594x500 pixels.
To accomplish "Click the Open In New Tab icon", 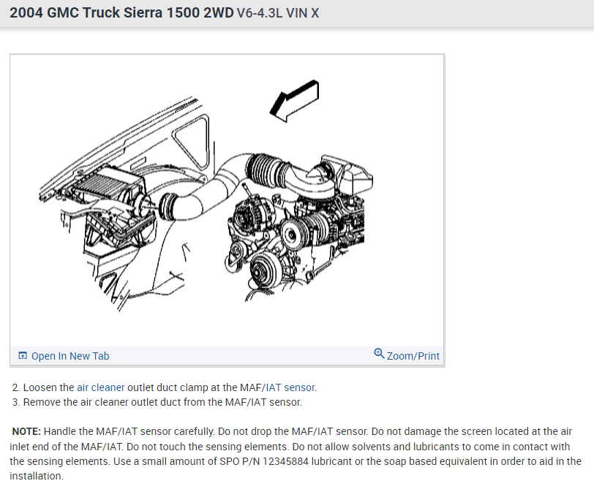I will click(23, 355).
